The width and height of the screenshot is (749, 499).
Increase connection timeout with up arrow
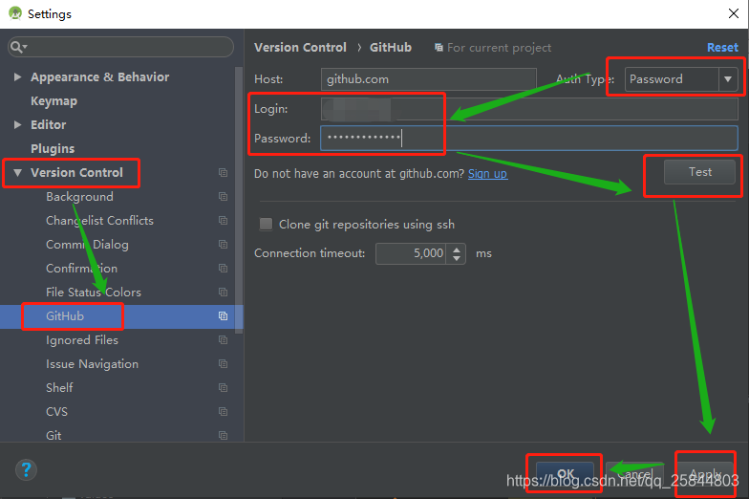tap(457, 249)
